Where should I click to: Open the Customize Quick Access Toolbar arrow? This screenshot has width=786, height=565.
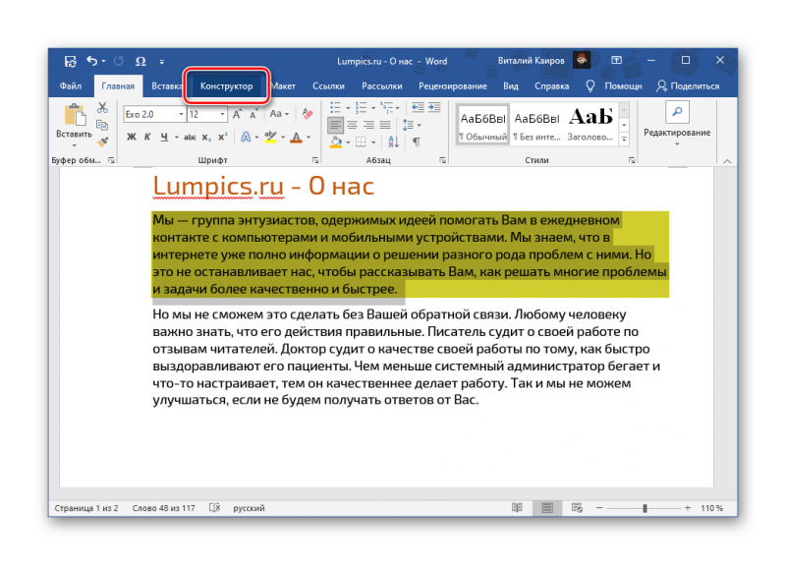(x=162, y=62)
